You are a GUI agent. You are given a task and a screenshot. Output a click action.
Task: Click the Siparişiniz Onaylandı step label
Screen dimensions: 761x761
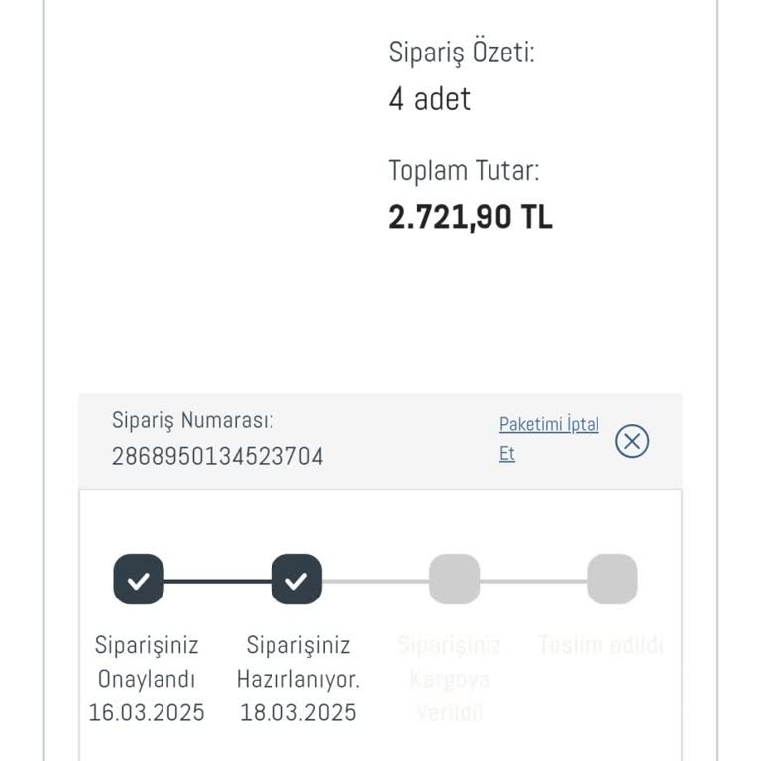147,662
